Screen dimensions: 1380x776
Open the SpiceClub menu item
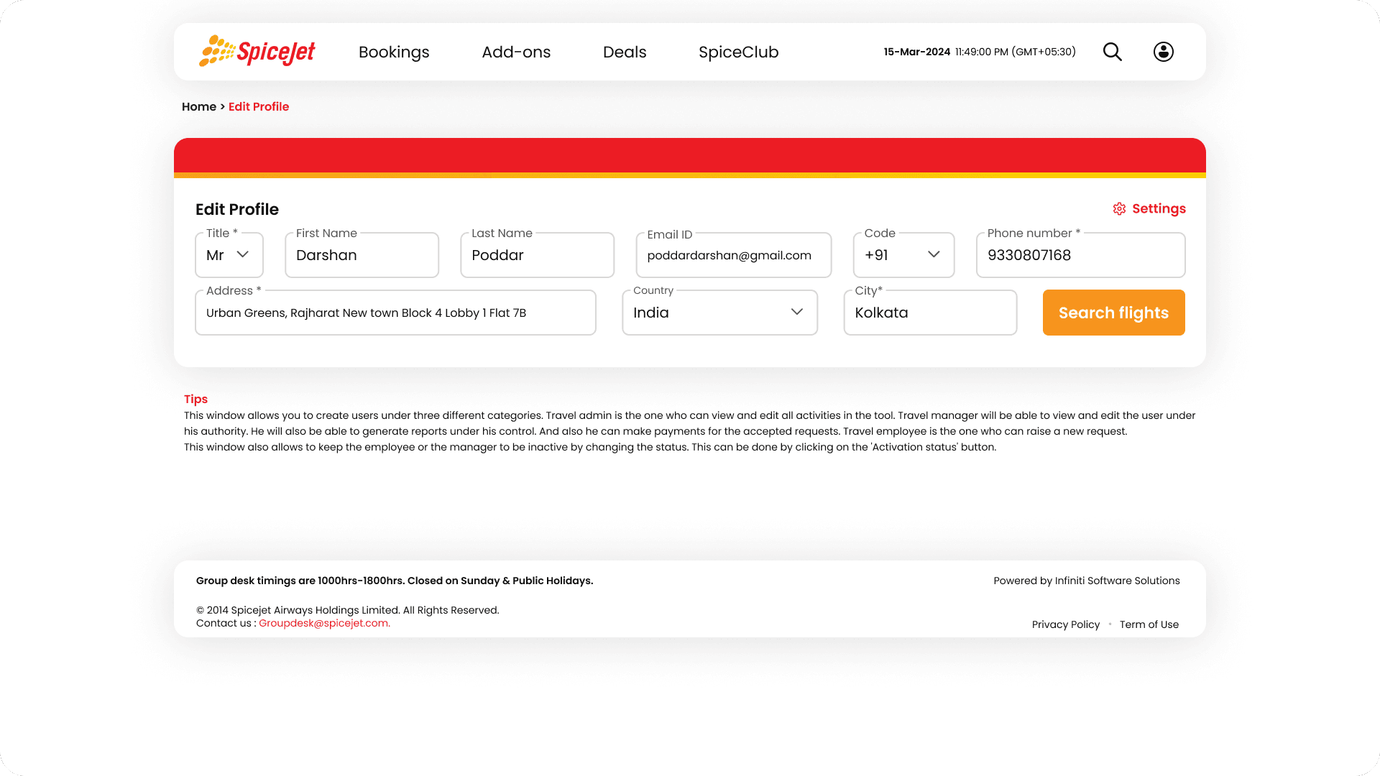pos(738,52)
